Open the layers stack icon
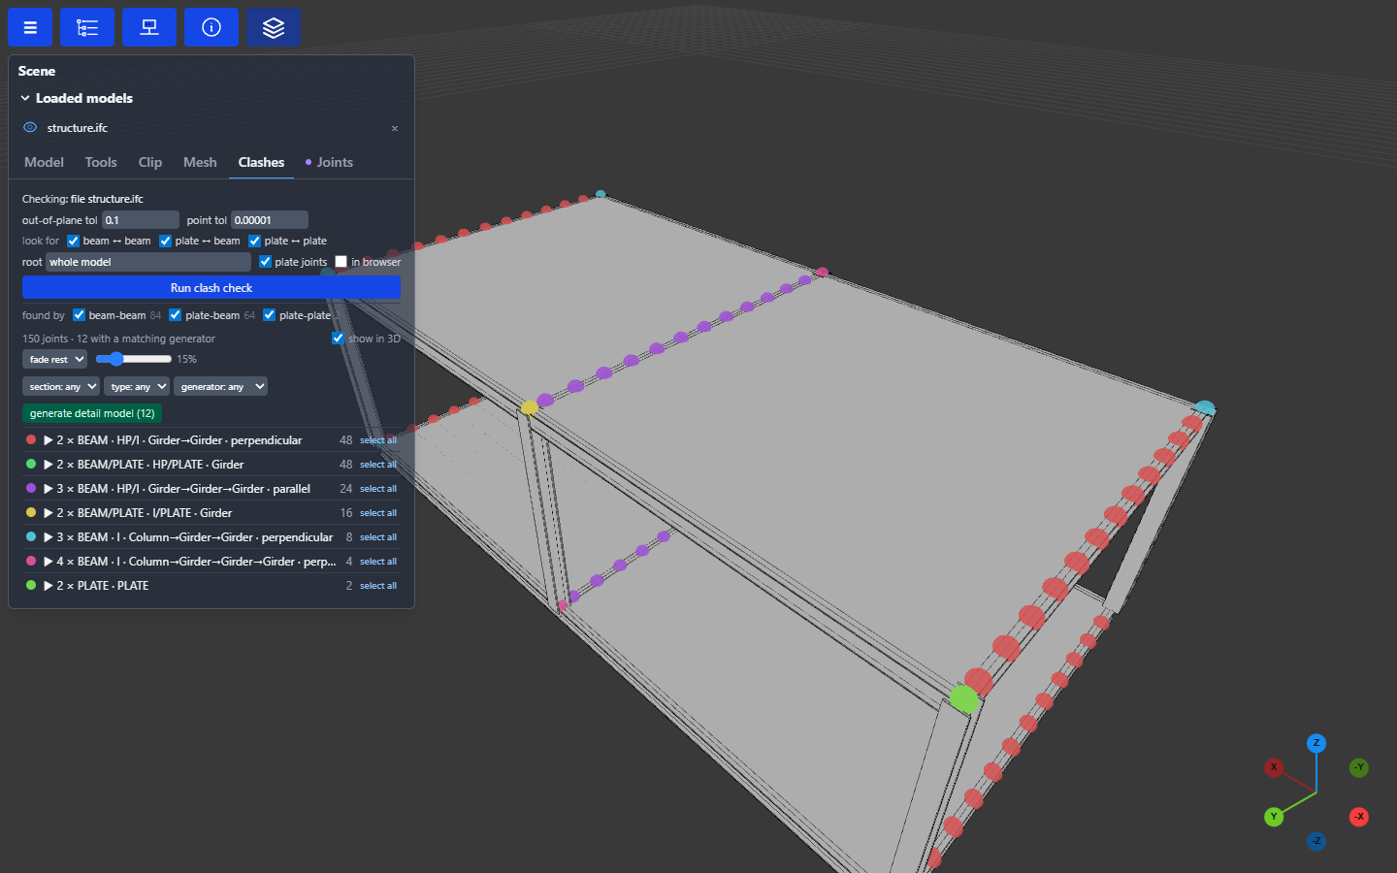 274,27
